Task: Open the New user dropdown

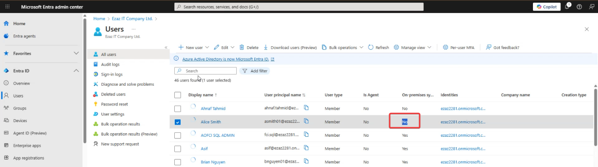Action: (x=193, y=48)
